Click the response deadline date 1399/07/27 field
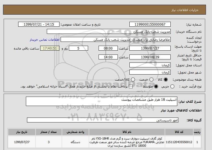Viewport: 212px width, 150px height. [150, 48]
